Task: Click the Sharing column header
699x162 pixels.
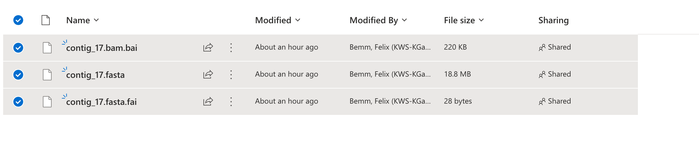Action: [553, 20]
